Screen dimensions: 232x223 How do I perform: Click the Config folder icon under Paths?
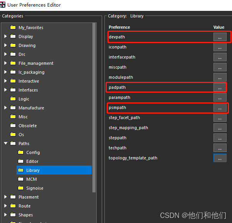pyautogui.click(x=21, y=152)
